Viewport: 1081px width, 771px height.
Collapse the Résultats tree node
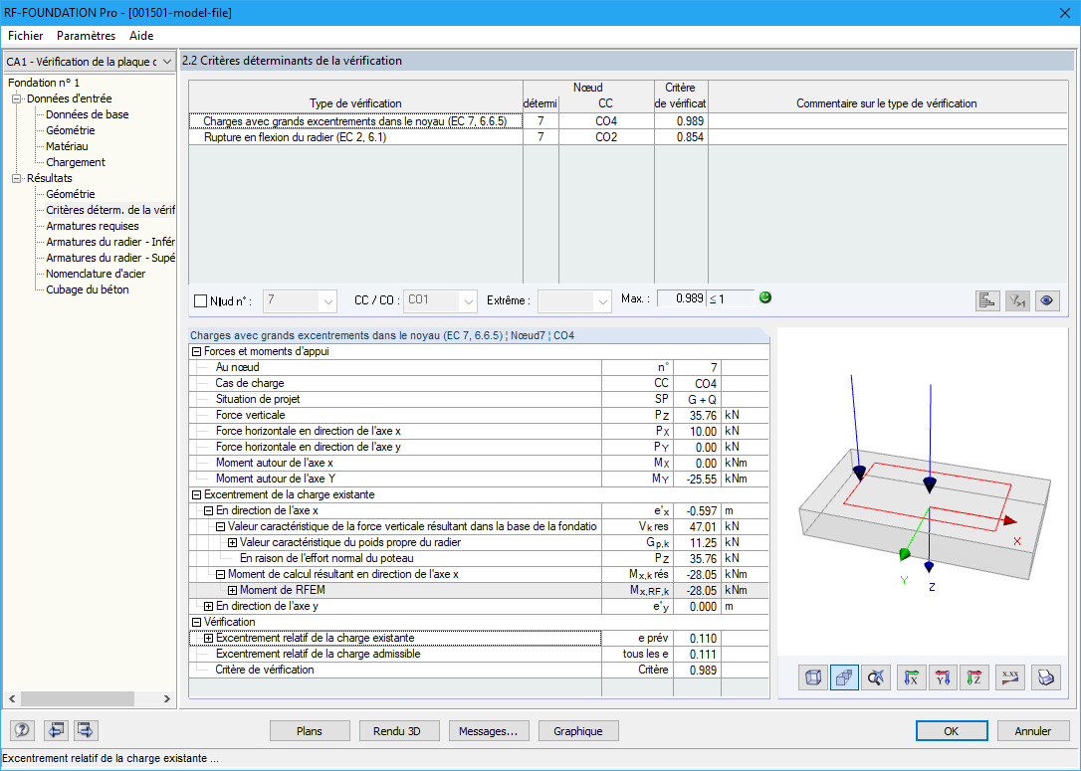tap(17, 178)
